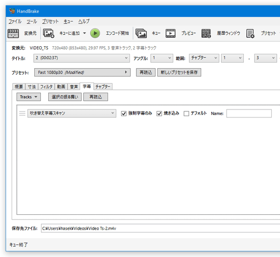
Task: Click the 変換元 toolbar label
Action: (x=30, y=33)
